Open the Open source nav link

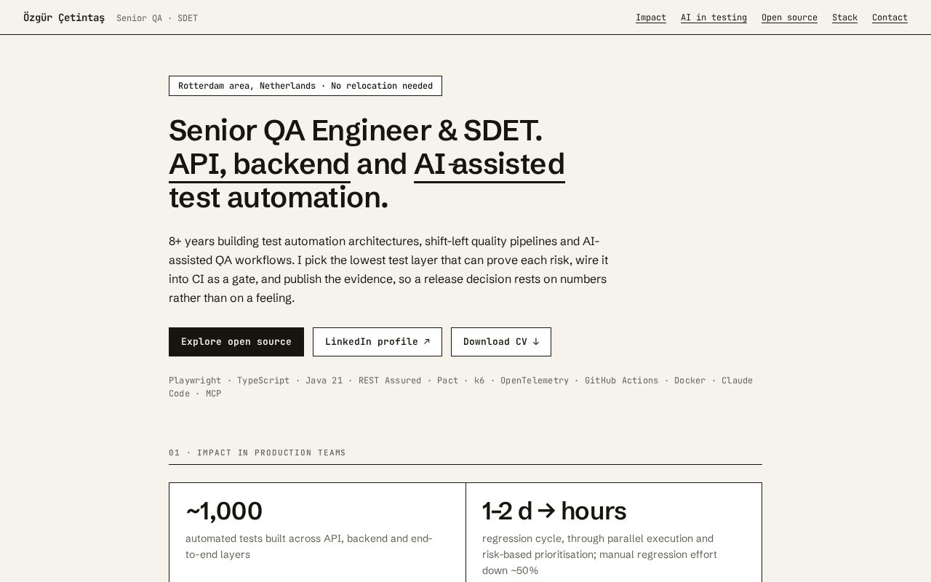tap(789, 17)
